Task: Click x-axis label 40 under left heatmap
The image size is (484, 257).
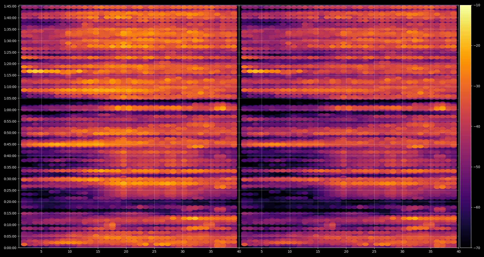Action: point(239,251)
